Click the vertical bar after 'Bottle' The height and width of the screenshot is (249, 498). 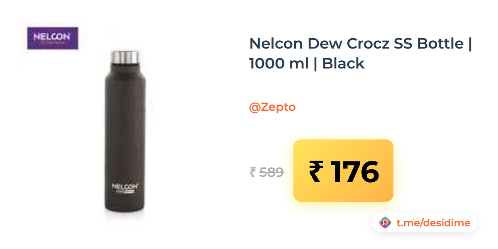(470, 43)
